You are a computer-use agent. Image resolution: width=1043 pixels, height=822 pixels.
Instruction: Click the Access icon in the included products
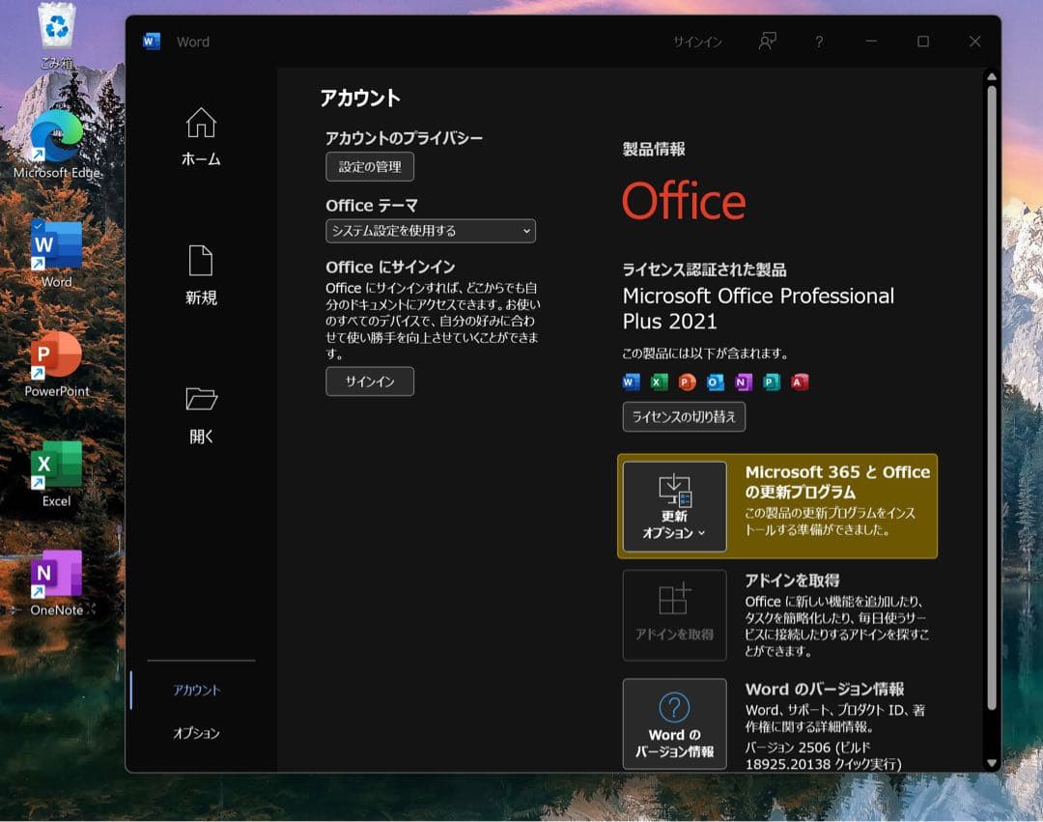coord(798,383)
